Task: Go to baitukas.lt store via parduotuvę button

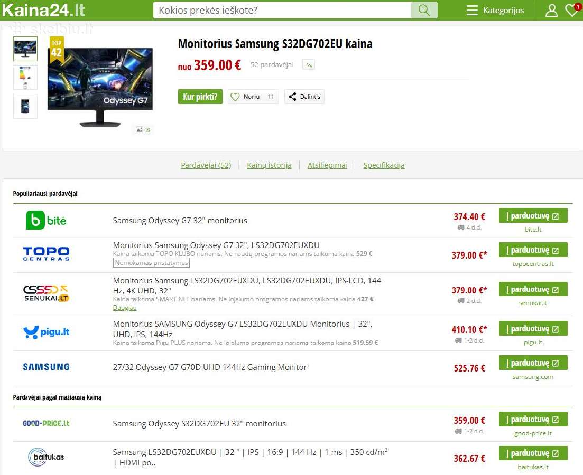Action: point(533,453)
